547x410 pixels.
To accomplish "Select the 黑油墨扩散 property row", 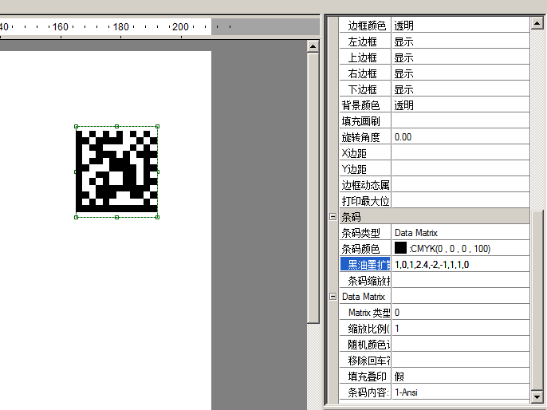I will point(435,265).
